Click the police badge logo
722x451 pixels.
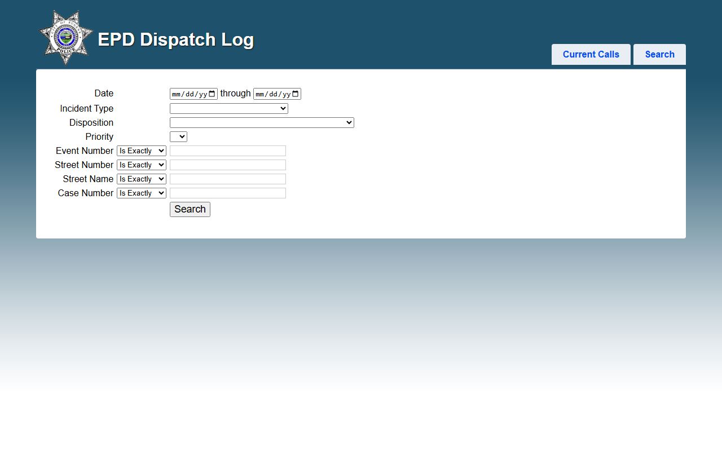tap(65, 37)
